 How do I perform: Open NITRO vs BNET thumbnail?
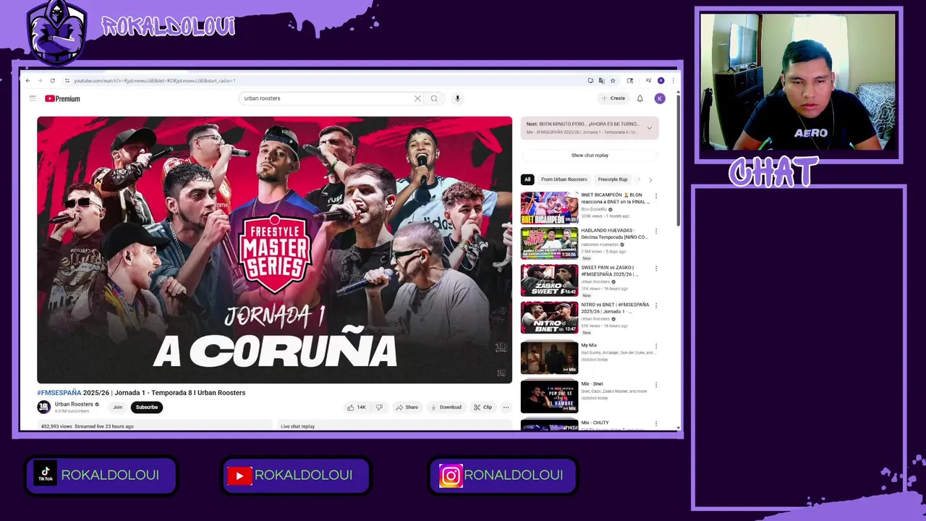click(x=549, y=318)
